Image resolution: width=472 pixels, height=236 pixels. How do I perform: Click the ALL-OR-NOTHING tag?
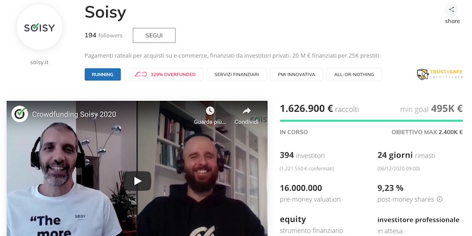pos(354,74)
